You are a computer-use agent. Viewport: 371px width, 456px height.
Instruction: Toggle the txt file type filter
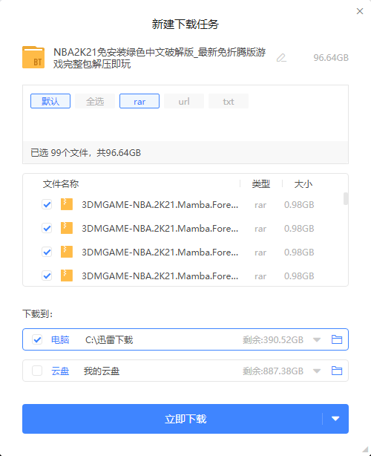coord(229,101)
